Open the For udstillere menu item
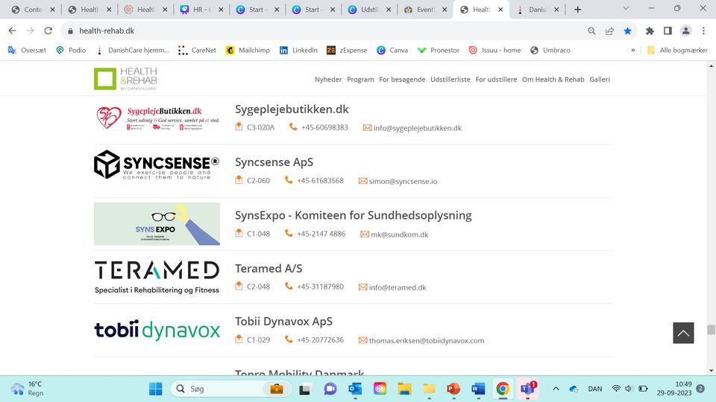The image size is (716, 402). 496,80
